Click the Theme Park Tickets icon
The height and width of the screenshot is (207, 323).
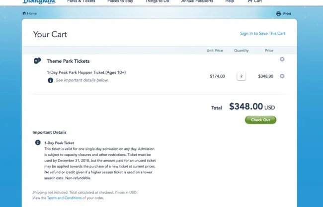tap(37, 61)
